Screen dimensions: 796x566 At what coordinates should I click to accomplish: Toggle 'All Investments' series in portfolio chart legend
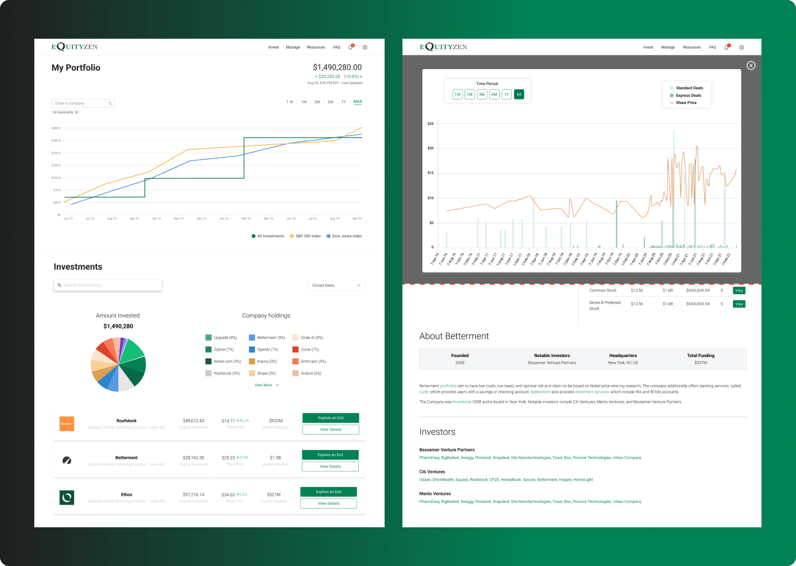click(x=268, y=236)
